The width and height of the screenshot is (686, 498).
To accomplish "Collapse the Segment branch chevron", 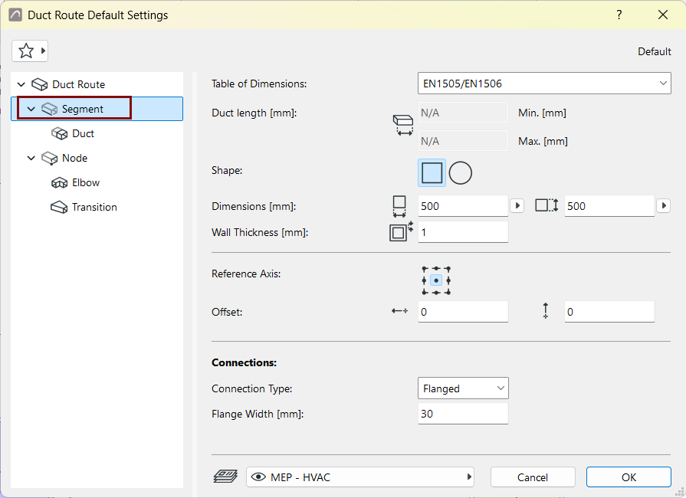I will tap(31, 109).
